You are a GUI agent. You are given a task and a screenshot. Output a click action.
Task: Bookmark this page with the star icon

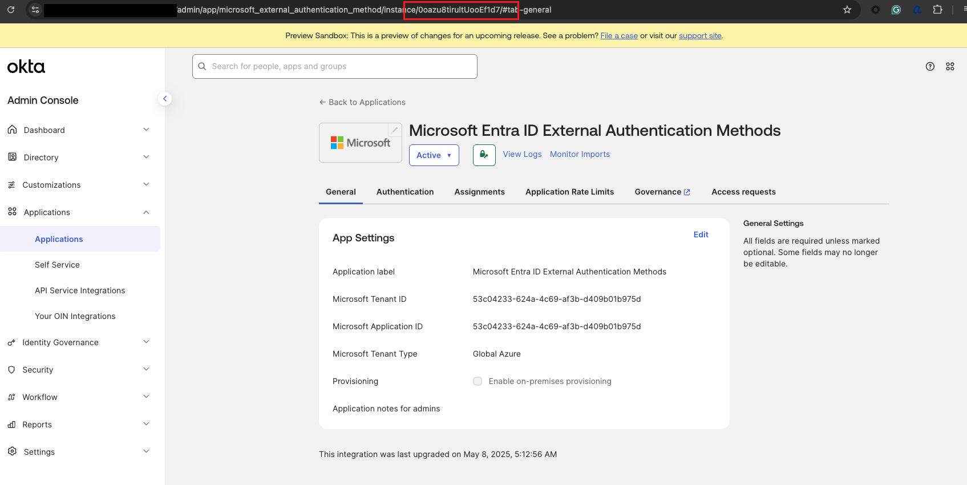click(847, 10)
